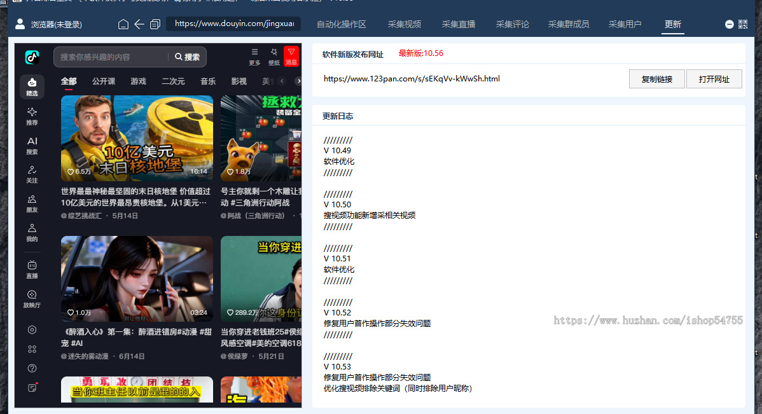Click the 打开网址 button
Image resolution: width=762 pixels, height=414 pixels.
(714, 79)
